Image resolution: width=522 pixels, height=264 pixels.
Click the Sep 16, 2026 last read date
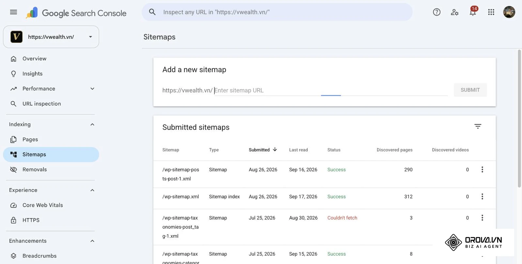tap(303, 169)
